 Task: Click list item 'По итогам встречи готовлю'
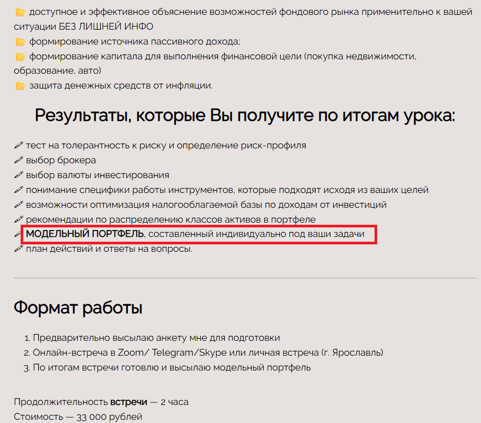pos(172,367)
